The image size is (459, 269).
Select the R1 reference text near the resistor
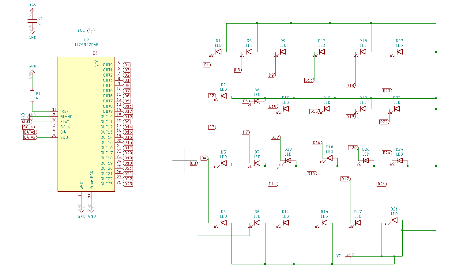click(38, 94)
